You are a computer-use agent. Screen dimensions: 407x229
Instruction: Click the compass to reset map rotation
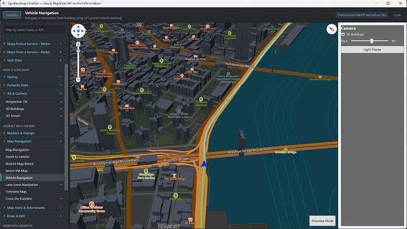tap(331, 29)
